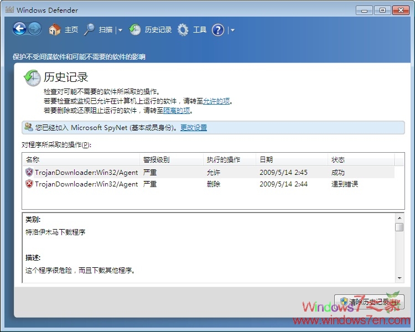The image size is (415, 332).
Task: Click shield icon of the 删除 threat row
Action: 29,184
